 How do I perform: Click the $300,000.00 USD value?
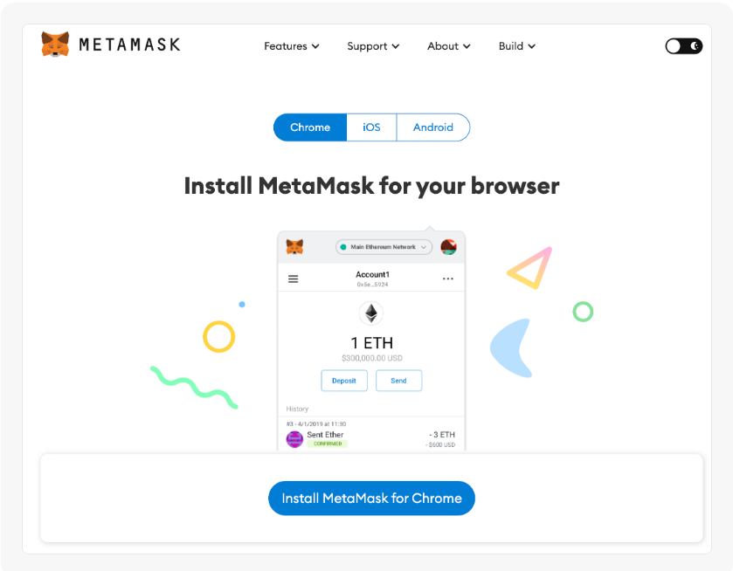[371, 358]
